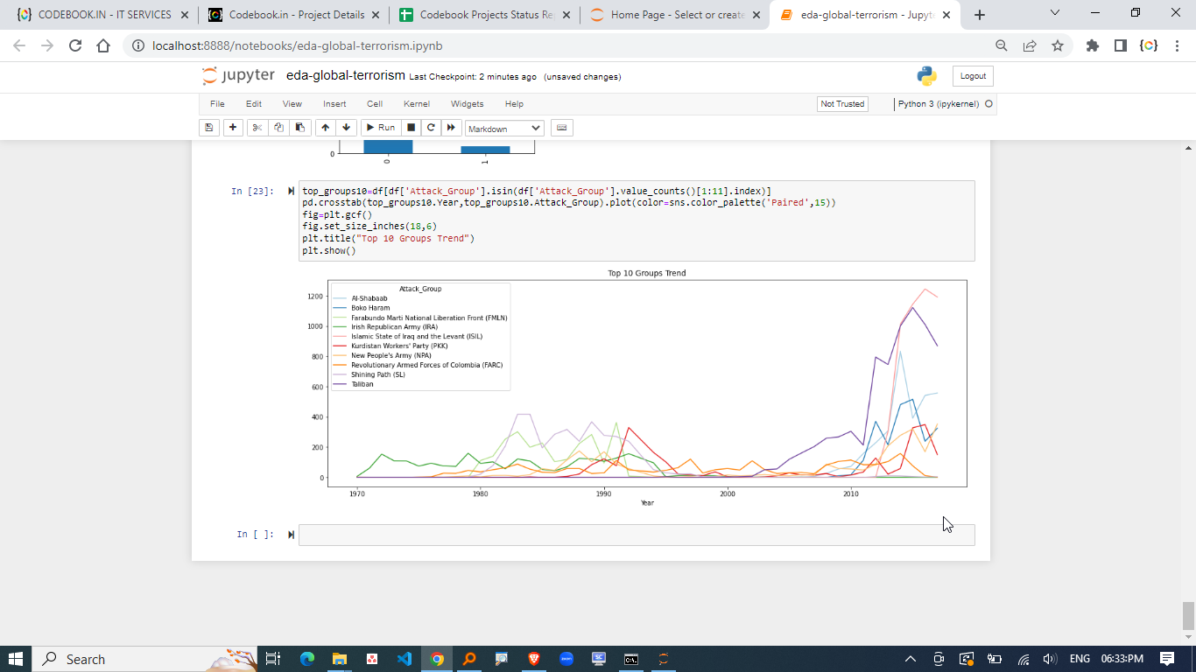This screenshot has width=1196, height=672.
Task: Run the selected cell
Action: 380,128
